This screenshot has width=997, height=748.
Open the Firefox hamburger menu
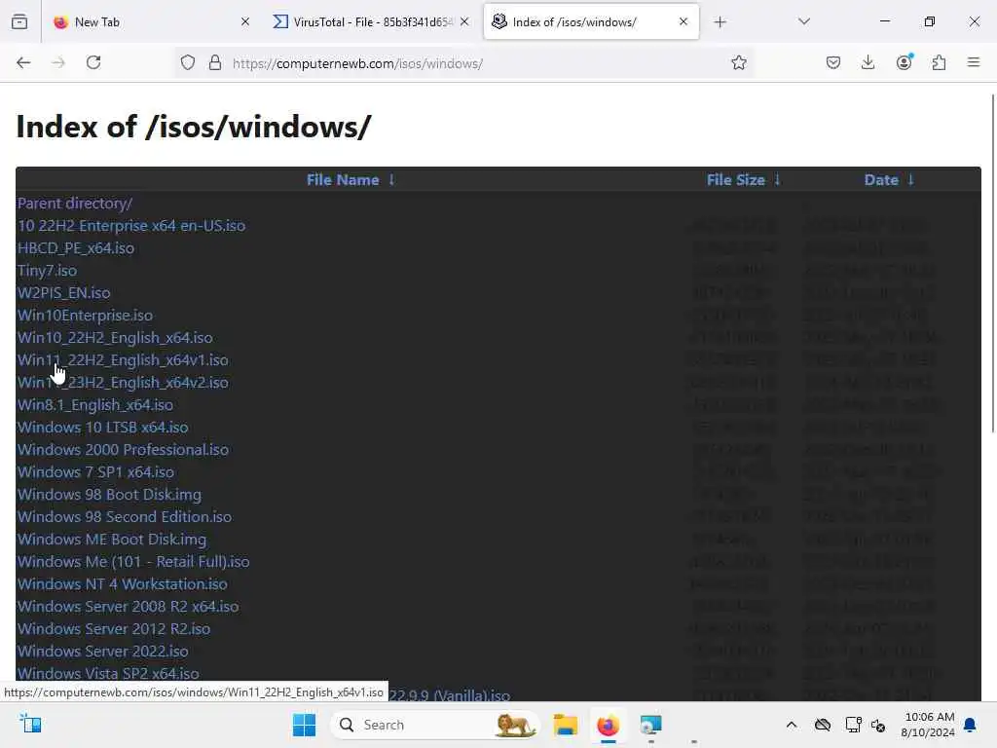point(974,62)
